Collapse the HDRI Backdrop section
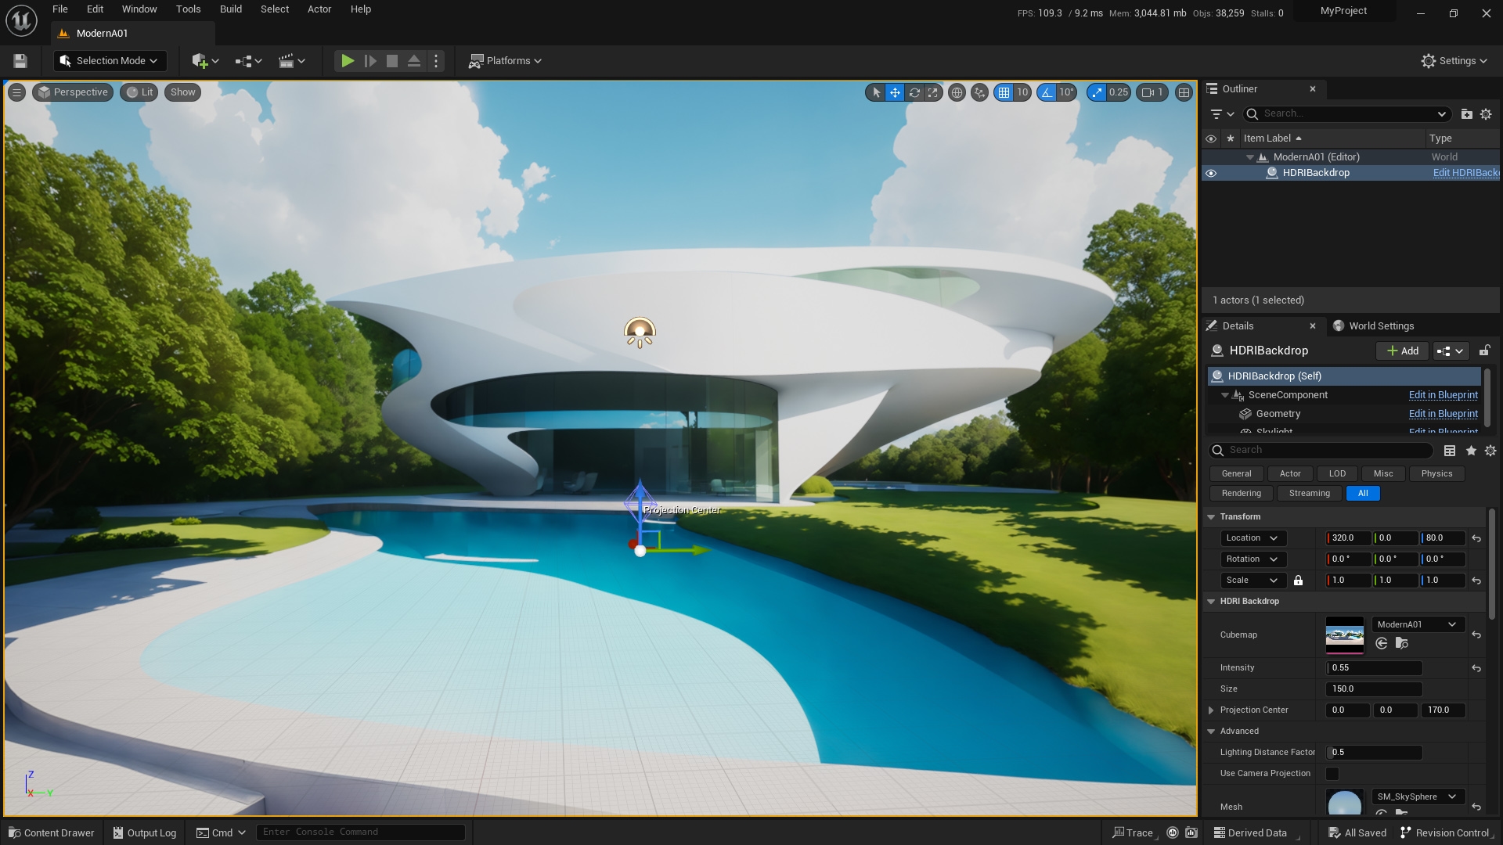 (1213, 601)
